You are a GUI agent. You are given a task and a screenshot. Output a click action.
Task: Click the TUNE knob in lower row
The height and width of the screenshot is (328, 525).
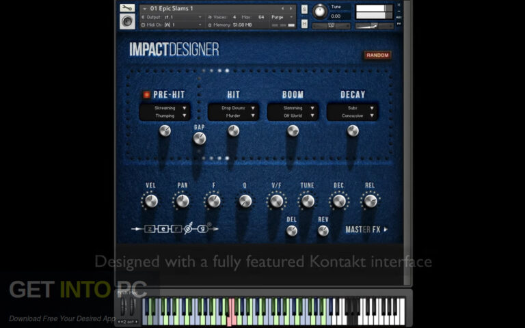[308, 201]
